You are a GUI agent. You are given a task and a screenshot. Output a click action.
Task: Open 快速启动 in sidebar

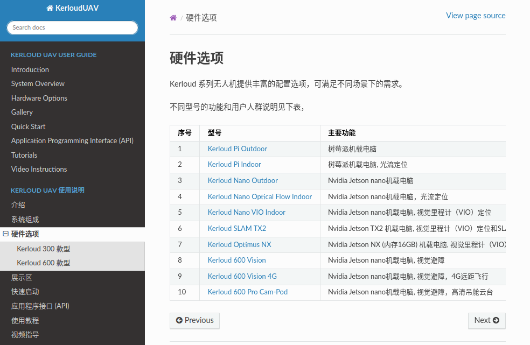coord(25,292)
